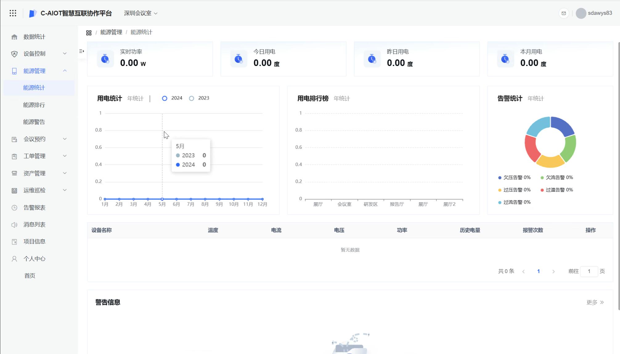Toggle 过压告警 legend item
Screen dimensions: 620x354
514,190
